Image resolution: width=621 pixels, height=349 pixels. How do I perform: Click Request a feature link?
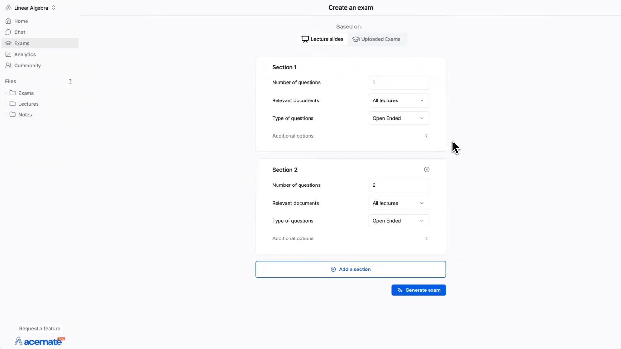[x=39, y=328]
